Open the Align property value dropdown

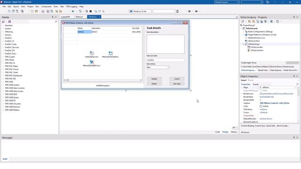tap(295, 87)
